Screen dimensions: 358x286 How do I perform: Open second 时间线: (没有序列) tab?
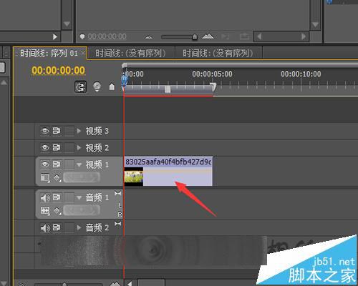coord(218,53)
